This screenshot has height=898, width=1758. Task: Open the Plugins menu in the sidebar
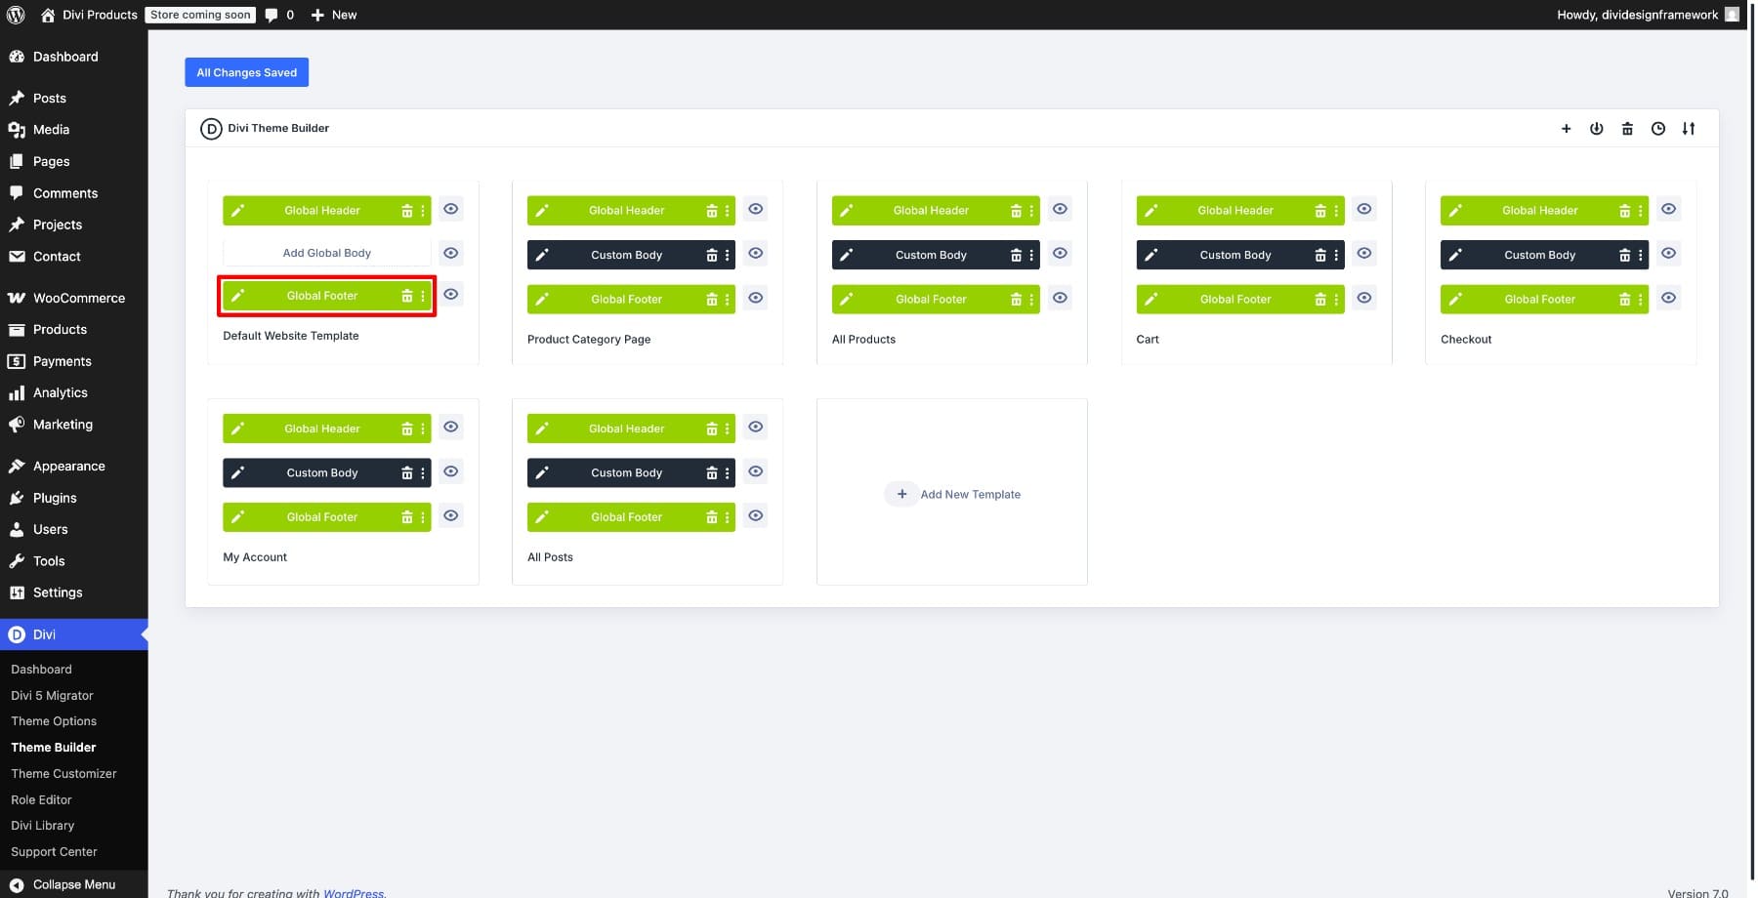click(x=74, y=498)
